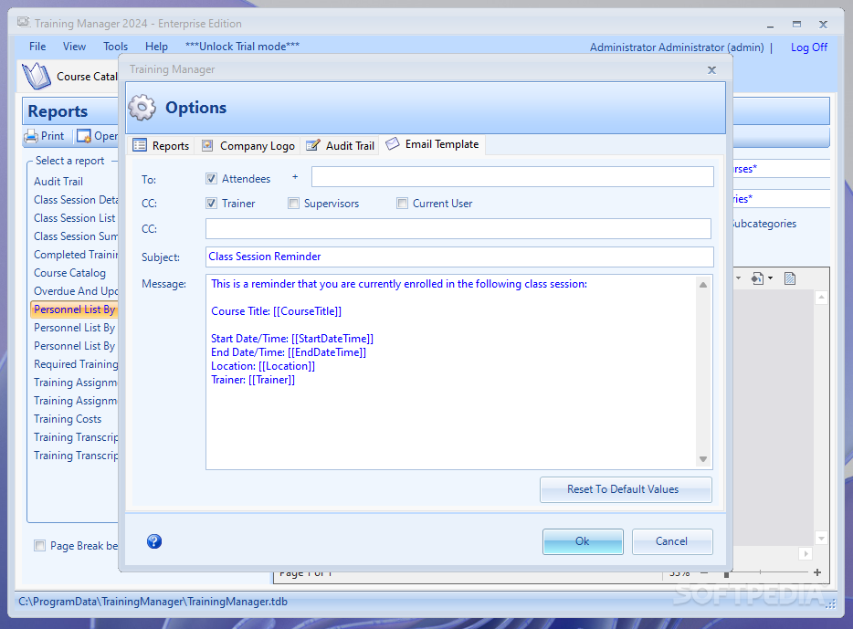Select the Class Session Details report
Screen dimensions: 853x629
pos(76,200)
